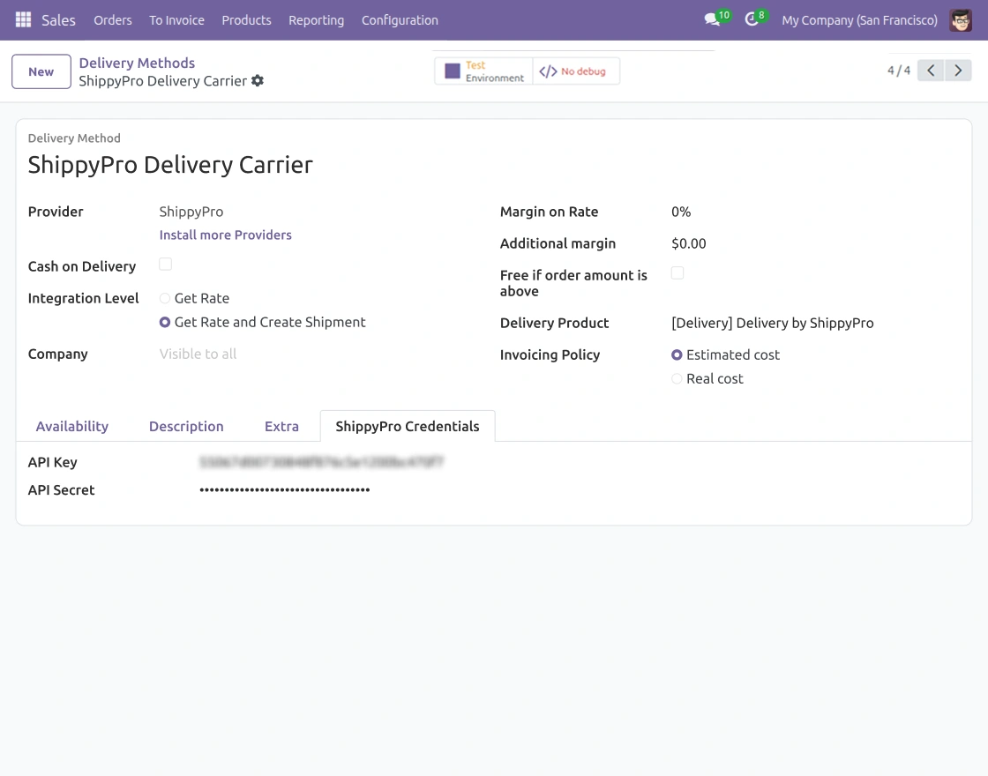Open the conversations chat icon

(x=712, y=19)
